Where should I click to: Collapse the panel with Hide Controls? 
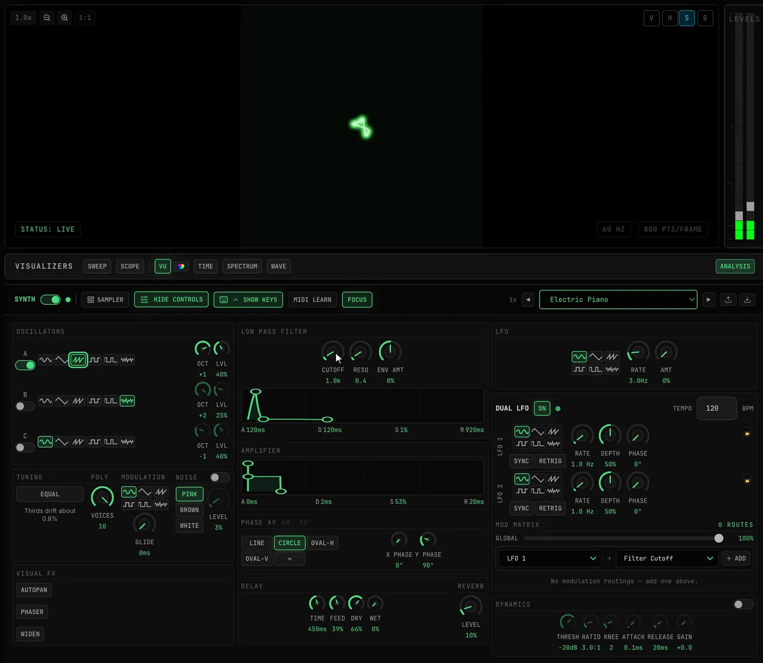pyautogui.click(x=172, y=300)
